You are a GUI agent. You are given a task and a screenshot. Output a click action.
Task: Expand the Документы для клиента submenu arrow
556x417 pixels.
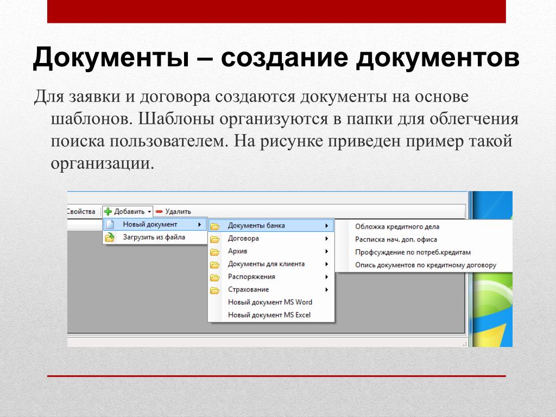326,264
